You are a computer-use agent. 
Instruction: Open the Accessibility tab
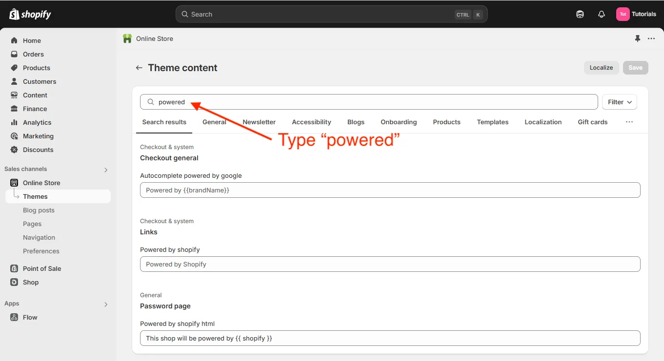(x=311, y=122)
